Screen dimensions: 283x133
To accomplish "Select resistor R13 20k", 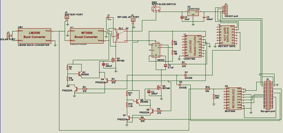I will 214,96.
